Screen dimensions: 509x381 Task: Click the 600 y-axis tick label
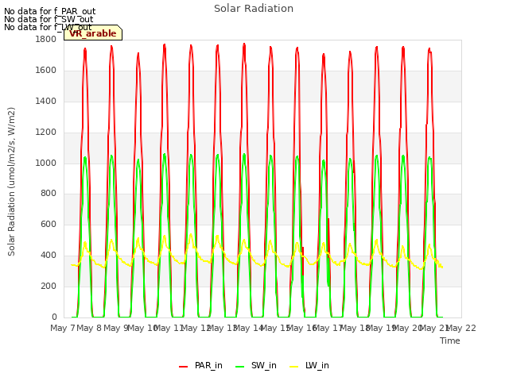49,224
